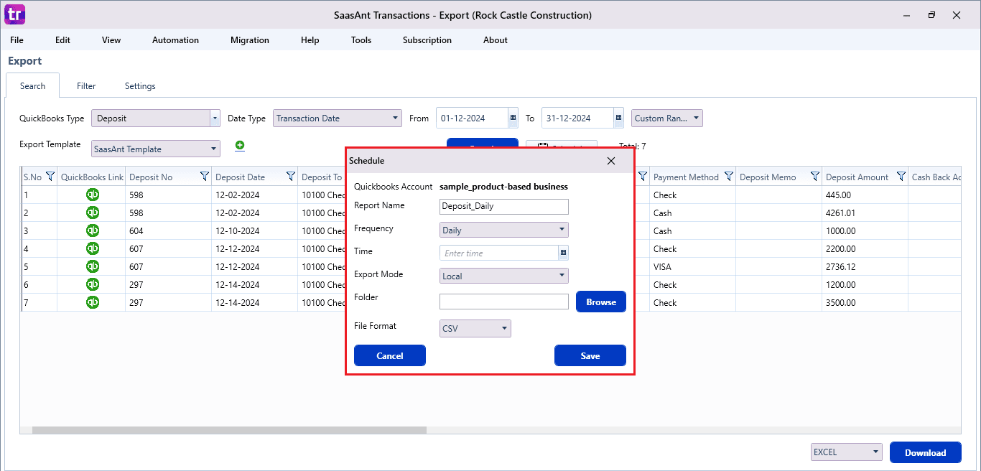Open the Tools menu
Screen dimensions: 981x471
361,40
